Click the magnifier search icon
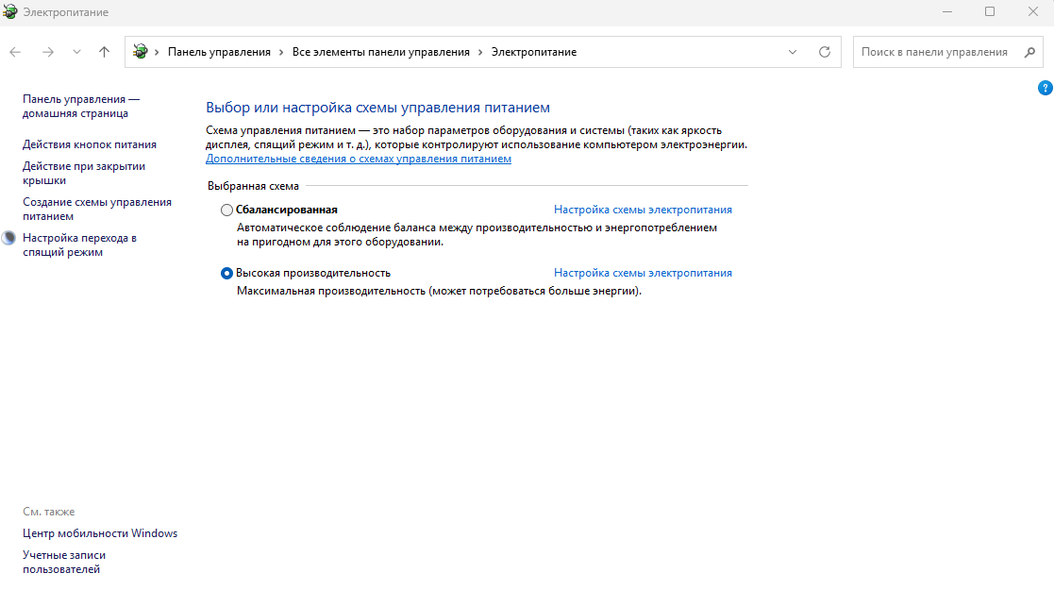This screenshot has height=590, width=1054. coord(1029,52)
